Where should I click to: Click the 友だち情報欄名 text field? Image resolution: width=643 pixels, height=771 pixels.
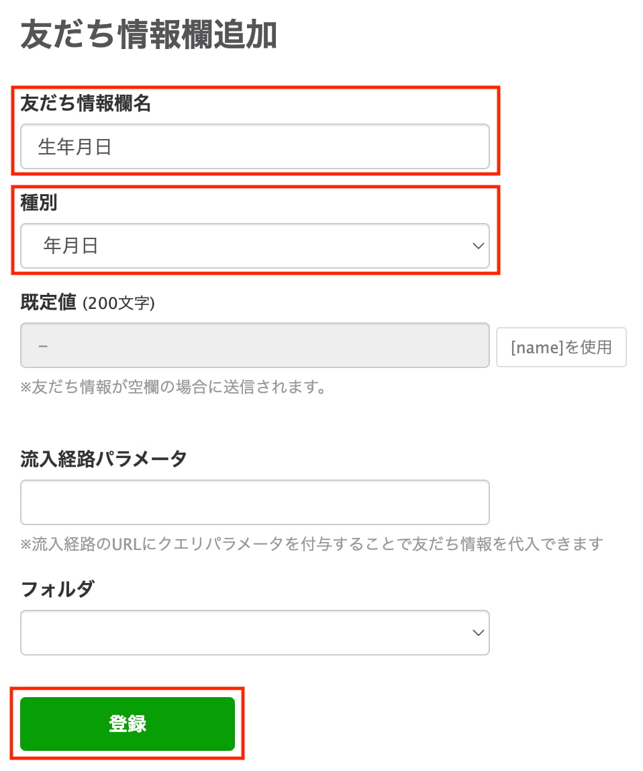point(255,146)
